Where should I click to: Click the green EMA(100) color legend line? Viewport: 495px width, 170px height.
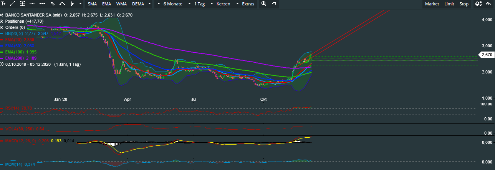[x=2, y=52]
